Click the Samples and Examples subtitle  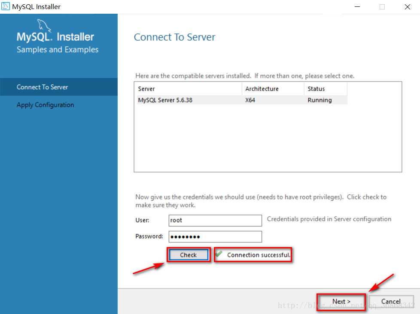[58, 49]
